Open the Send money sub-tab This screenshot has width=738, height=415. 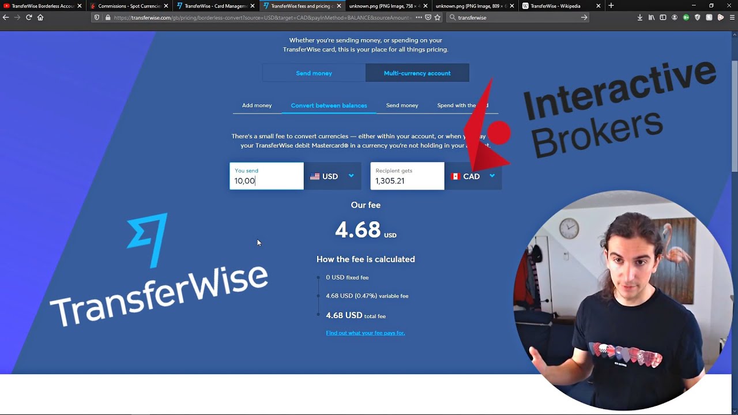click(x=402, y=105)
